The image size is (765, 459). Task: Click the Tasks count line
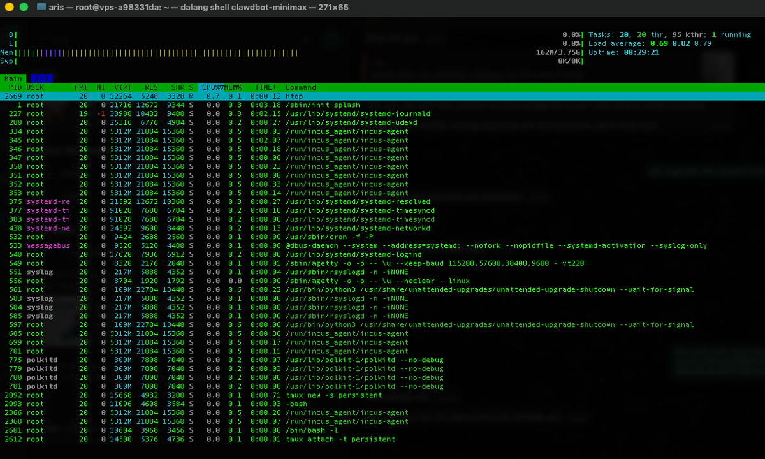tap(669, 34)
